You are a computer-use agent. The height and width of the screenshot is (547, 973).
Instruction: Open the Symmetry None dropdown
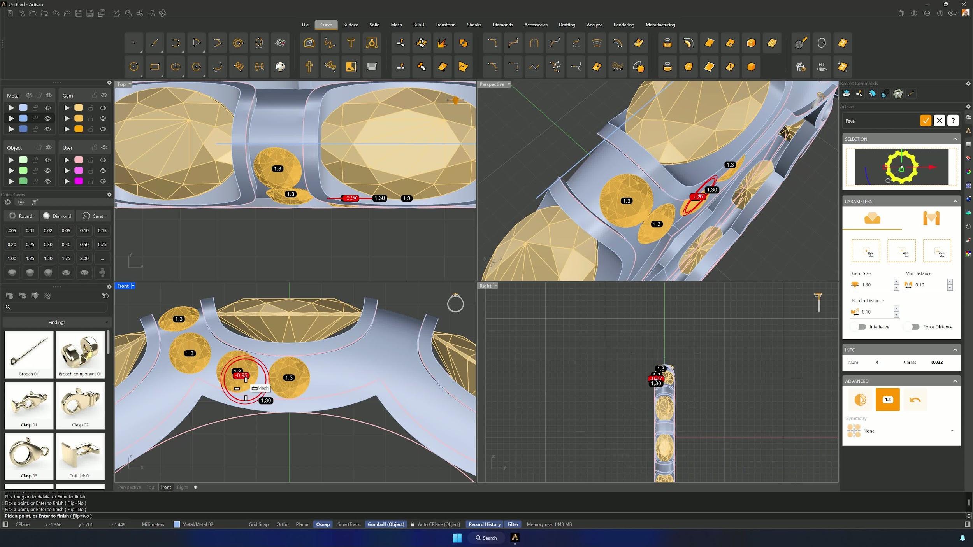pyautogui.click(x=901, y=431)
